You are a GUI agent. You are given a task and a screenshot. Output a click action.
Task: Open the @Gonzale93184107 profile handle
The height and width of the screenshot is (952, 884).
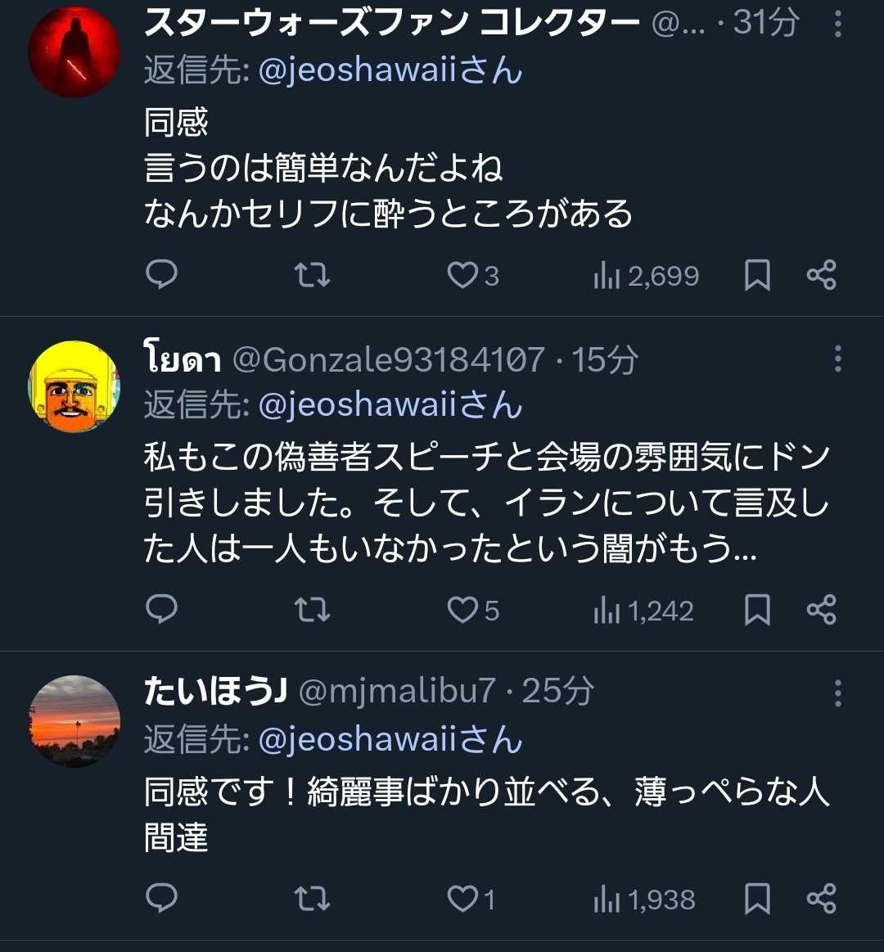point(389,360)
